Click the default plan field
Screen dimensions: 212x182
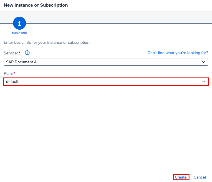106,81
